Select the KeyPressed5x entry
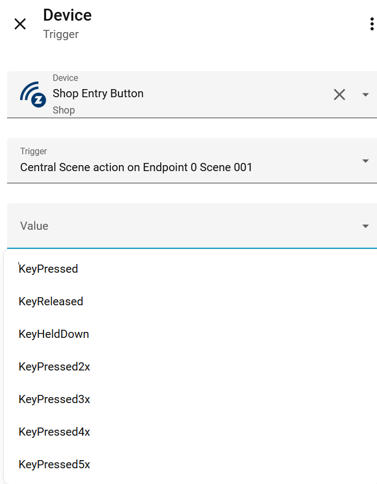This screenshot has height=484, width=377. pyautogui.click(x=54, y=464)
